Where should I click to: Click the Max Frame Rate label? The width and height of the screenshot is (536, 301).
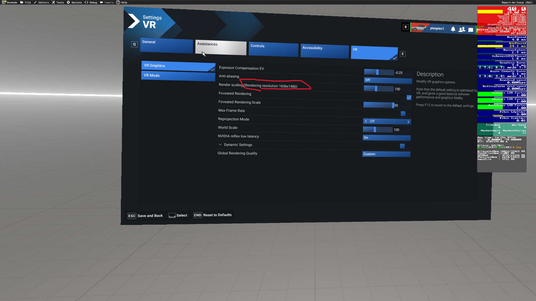(231, 111)
